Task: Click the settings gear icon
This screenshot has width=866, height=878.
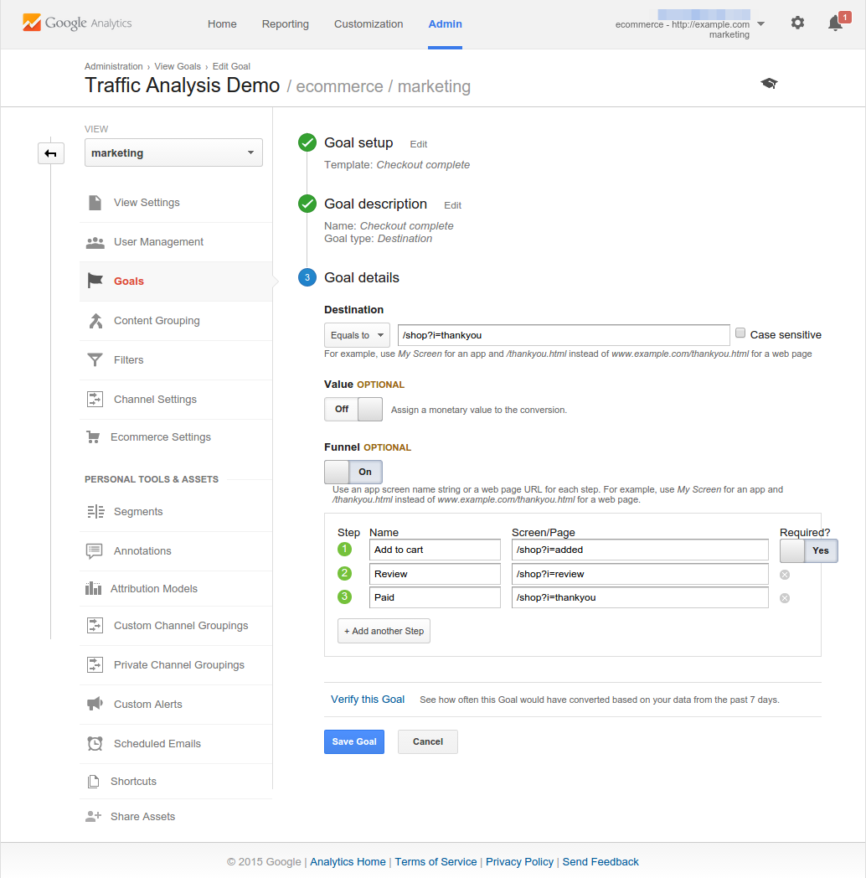Action: click(x=797, y=23)
